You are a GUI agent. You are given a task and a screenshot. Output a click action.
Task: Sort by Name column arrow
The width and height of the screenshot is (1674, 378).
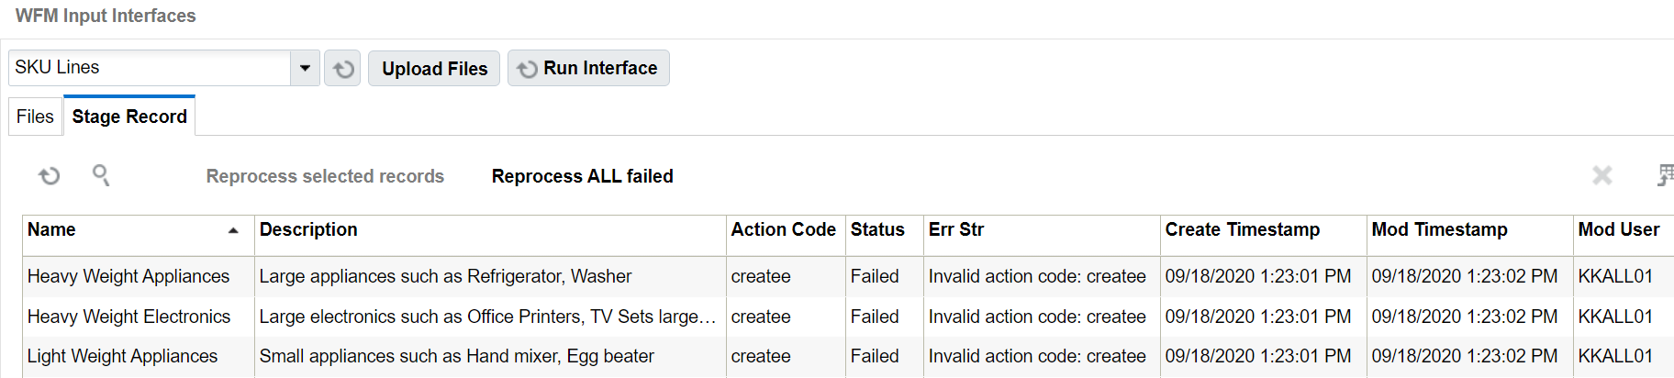(233, 230)
